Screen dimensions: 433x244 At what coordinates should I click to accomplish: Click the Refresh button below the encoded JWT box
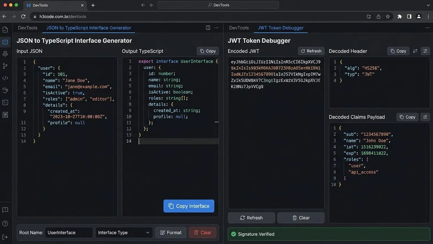click(x=251, y=218)
